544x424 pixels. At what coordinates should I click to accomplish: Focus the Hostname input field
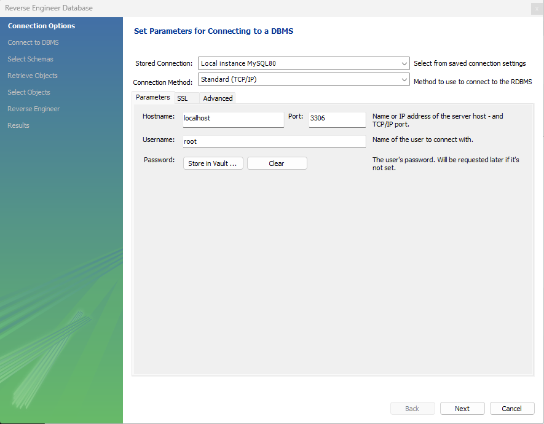[234, 120]
